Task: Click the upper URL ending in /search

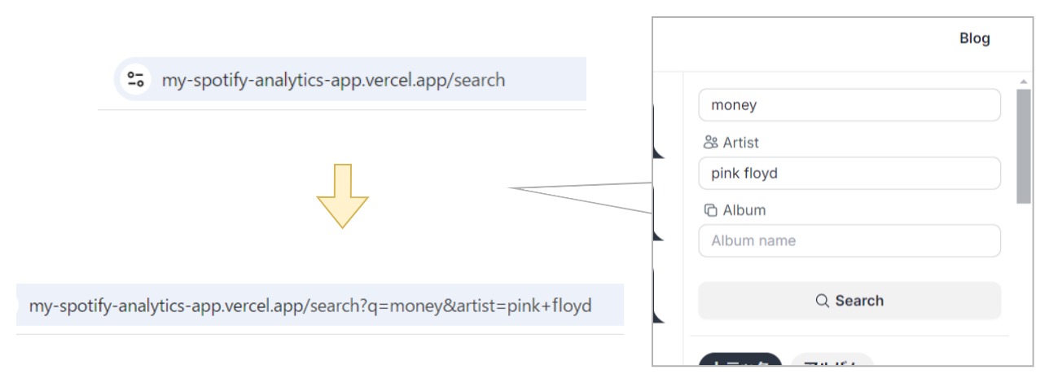Action: [333, 80]
